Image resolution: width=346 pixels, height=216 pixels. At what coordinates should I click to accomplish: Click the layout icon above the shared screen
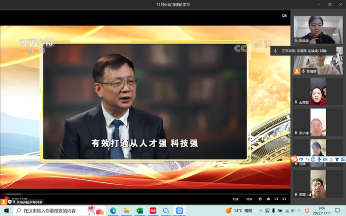[x=285, y=16]
